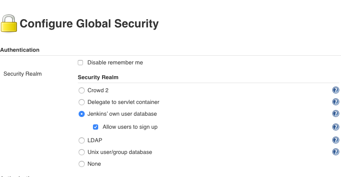The width and height of the screenshot is (341, 177).
Task: Show help for Unix user/group database
Action: coord(335,152)
